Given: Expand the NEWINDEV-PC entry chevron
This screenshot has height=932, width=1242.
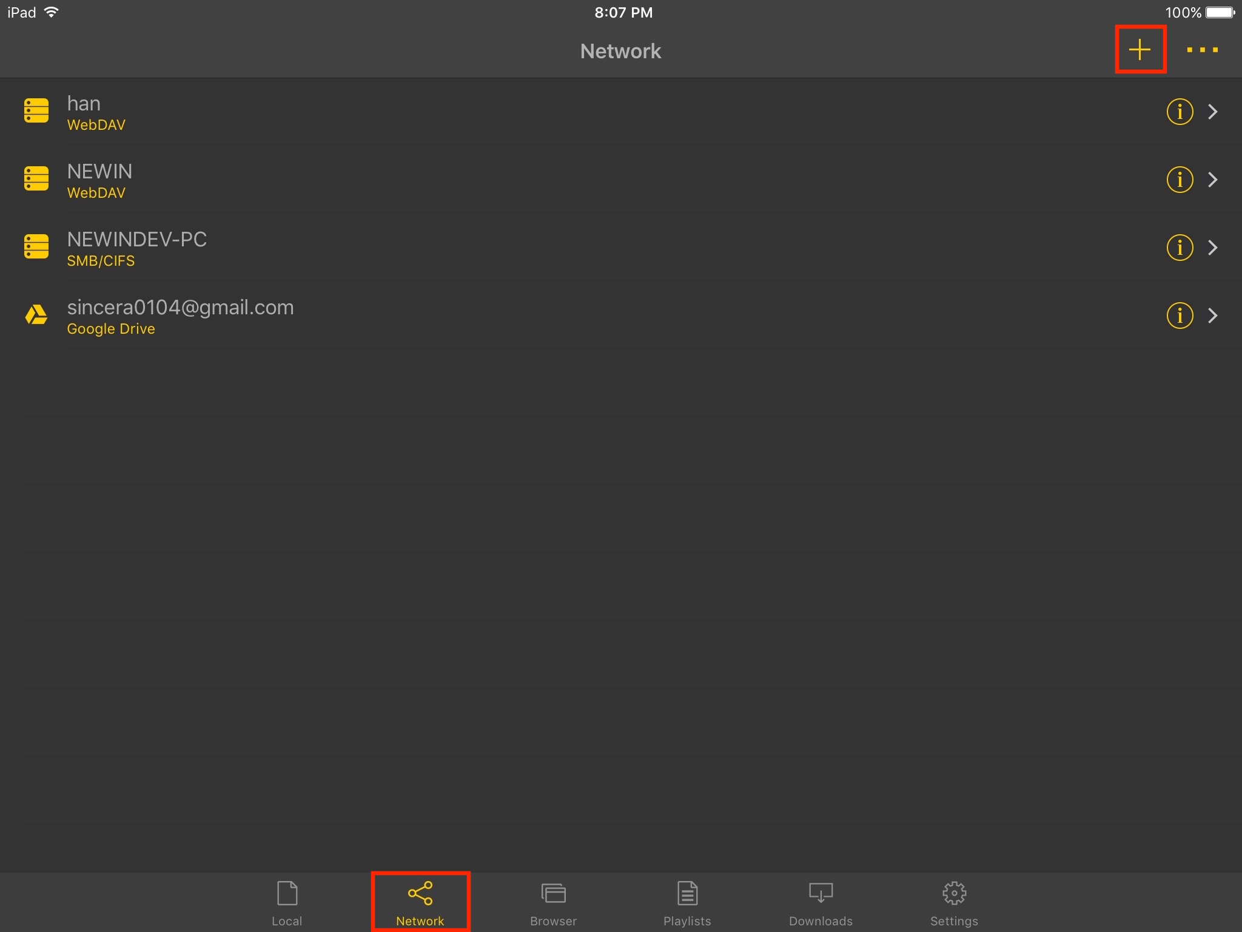Looking at the screenshot, I should tap(1213, 248).
